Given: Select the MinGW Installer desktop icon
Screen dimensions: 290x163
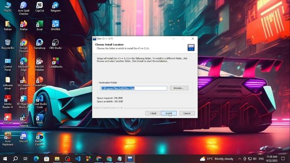Looking at the screenshot, I should (39, 64).
